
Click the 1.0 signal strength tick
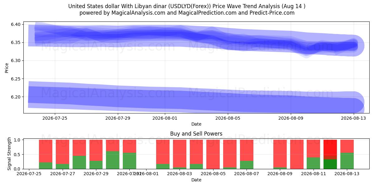tap(17, 140)
